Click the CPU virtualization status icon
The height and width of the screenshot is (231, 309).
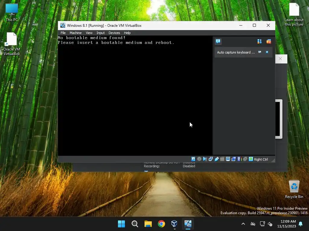click(x=239, y=159)
